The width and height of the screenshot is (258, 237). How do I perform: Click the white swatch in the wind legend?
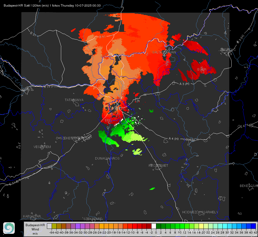tap(154, 226)
